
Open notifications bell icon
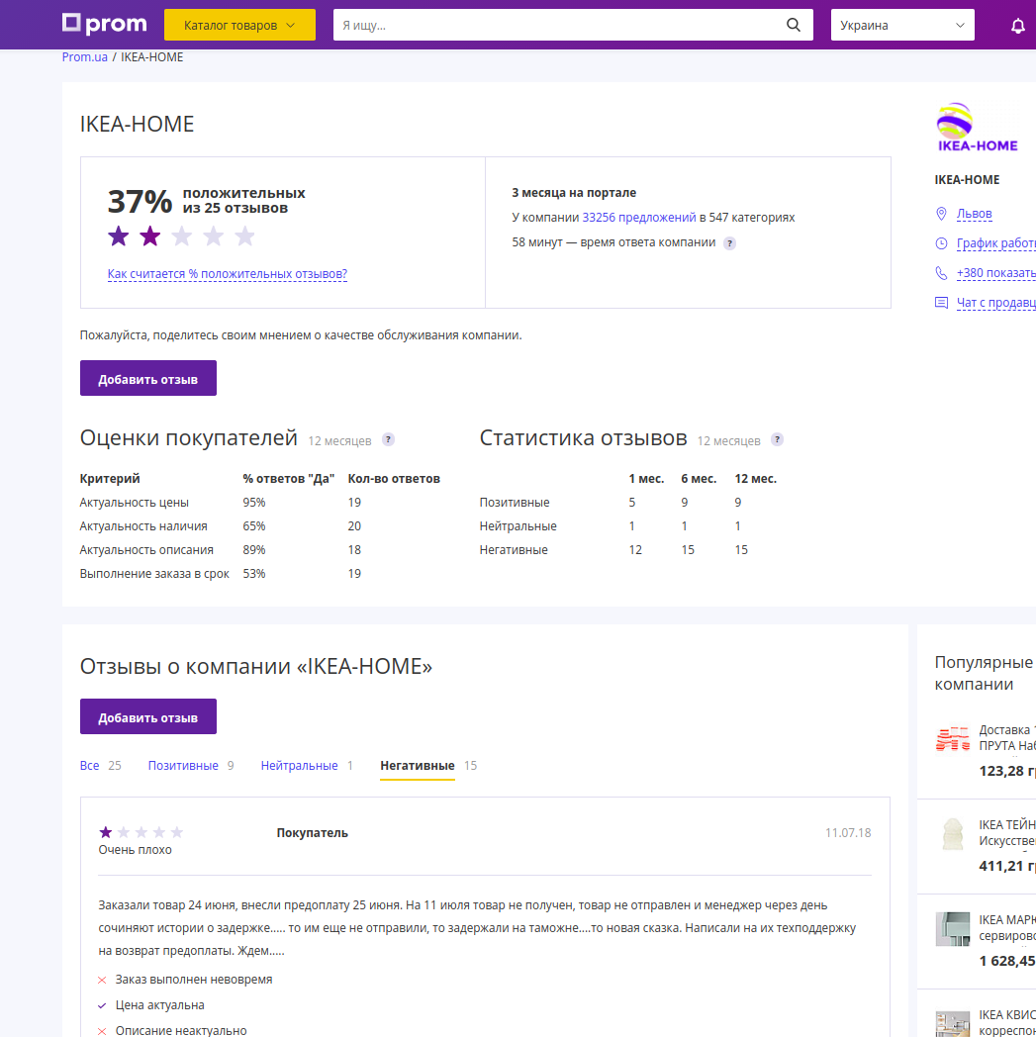tap(1017, 26)
